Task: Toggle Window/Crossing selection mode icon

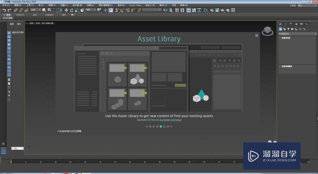Action: (60, 10)
